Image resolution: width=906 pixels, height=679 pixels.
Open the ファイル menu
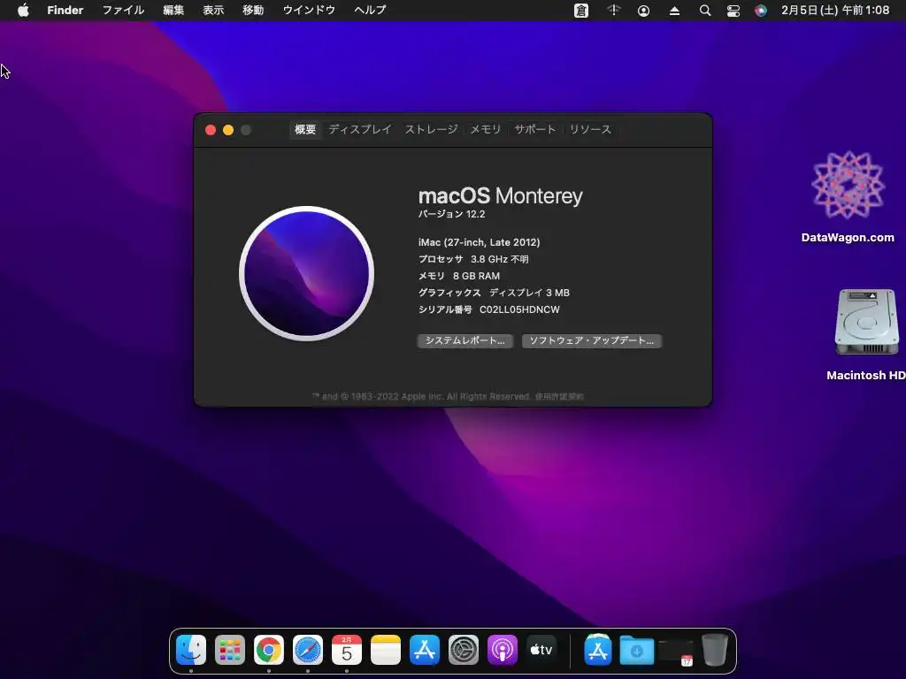123,10
